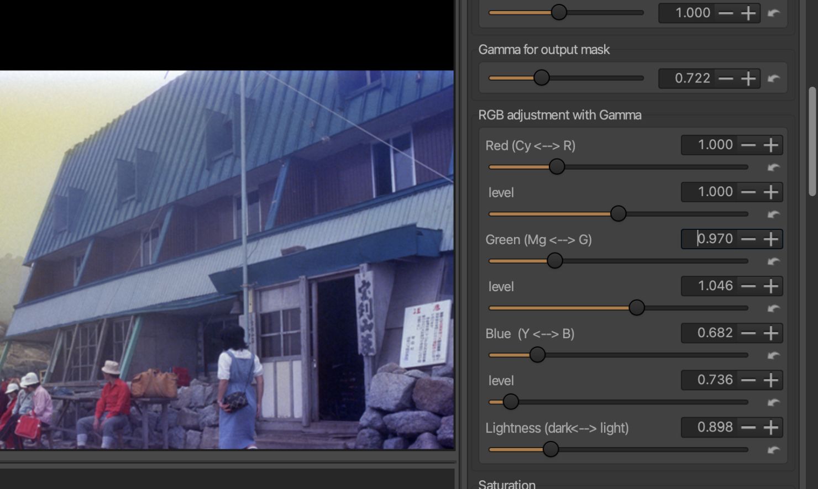The width and height of the screenshot is (818, 489).
Task: Reset the Green (Mg <--> G) slider
Action: (x=774, y=261)
